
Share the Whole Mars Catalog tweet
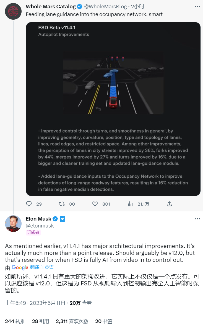click(169, 204)
